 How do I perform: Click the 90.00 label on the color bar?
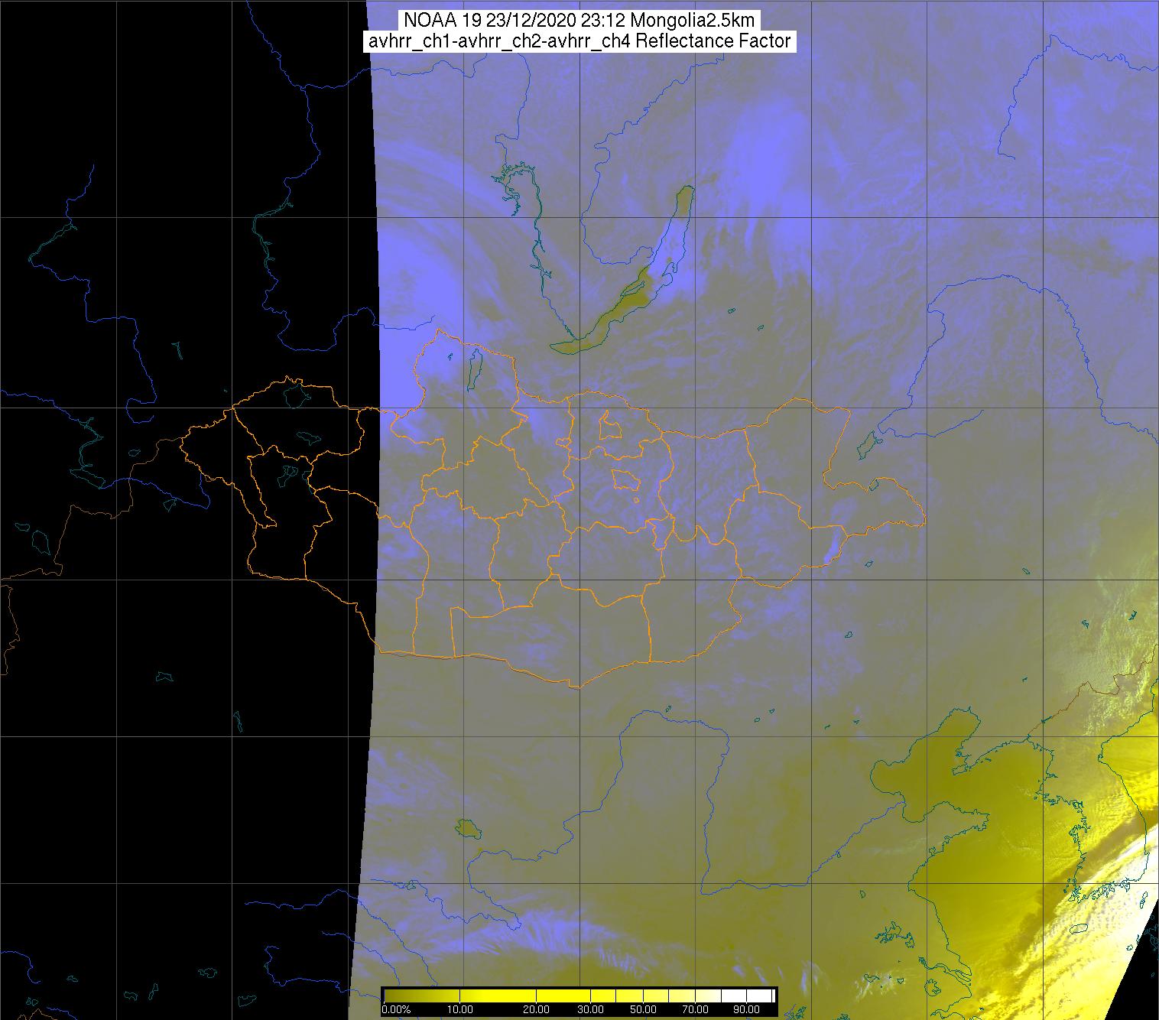pos(746,1009)
